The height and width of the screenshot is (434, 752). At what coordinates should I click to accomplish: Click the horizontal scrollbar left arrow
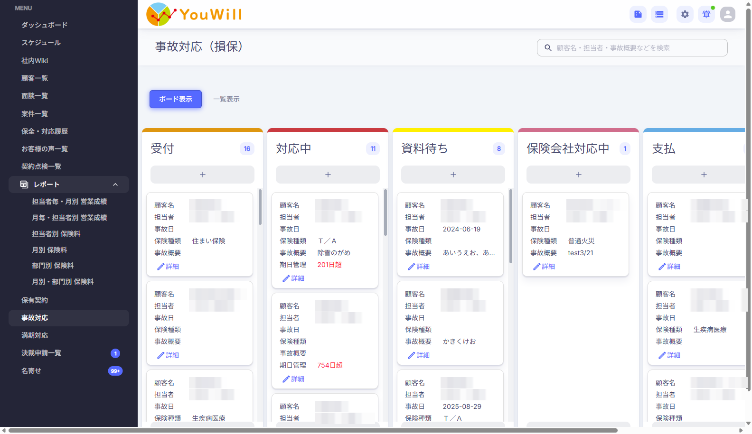[4, 431]
